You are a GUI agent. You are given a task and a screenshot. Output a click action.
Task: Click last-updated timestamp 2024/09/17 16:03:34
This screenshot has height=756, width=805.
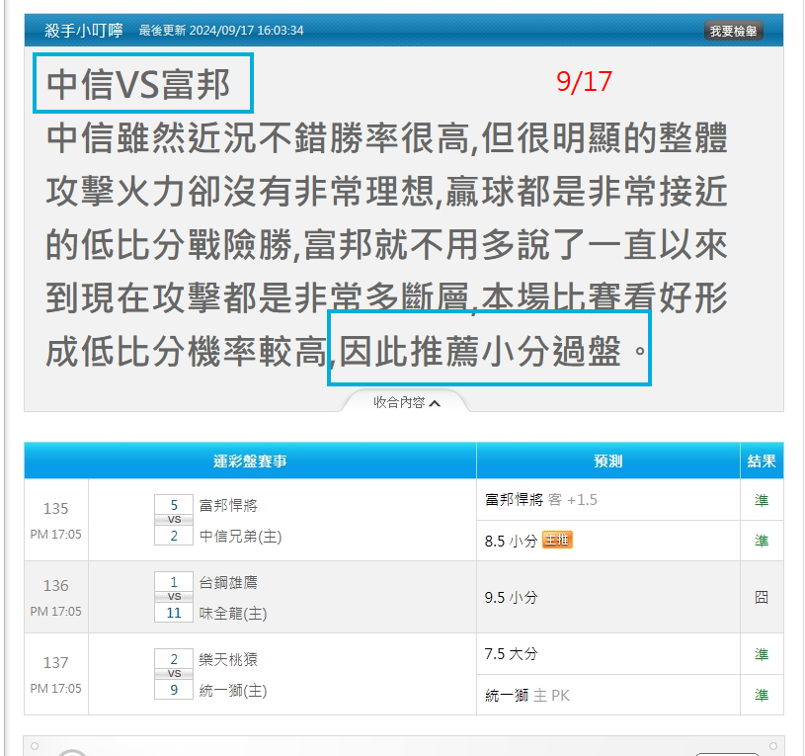246,31
